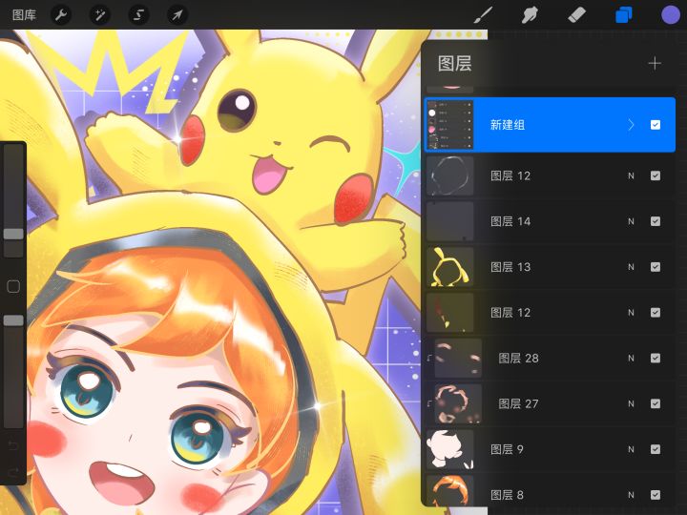Click the 图层 14 layer name
687x515 pixels.
coord(510,221)
